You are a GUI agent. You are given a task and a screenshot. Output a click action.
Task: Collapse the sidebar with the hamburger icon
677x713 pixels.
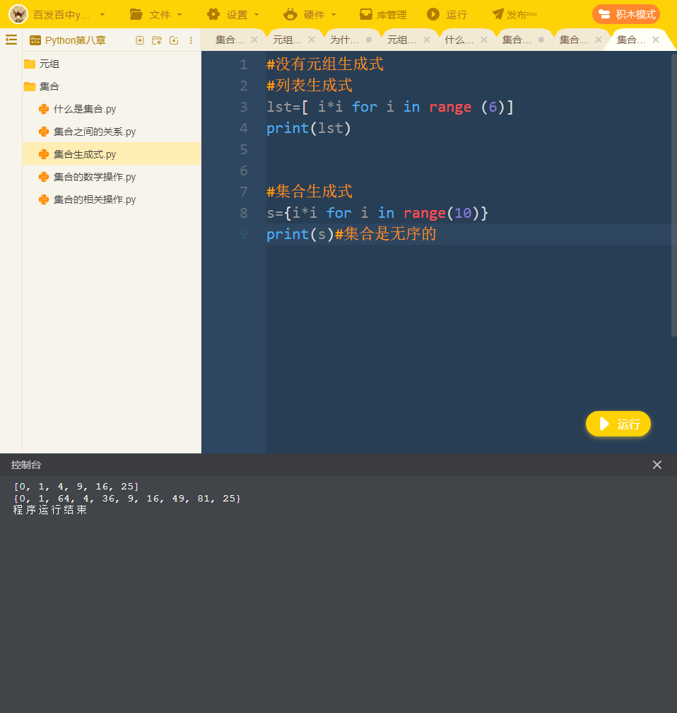(x=11, y=40)
